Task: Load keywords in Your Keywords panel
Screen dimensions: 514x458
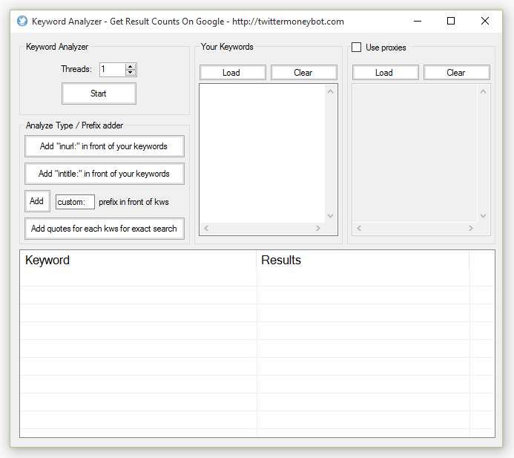Action: (233, 73)
